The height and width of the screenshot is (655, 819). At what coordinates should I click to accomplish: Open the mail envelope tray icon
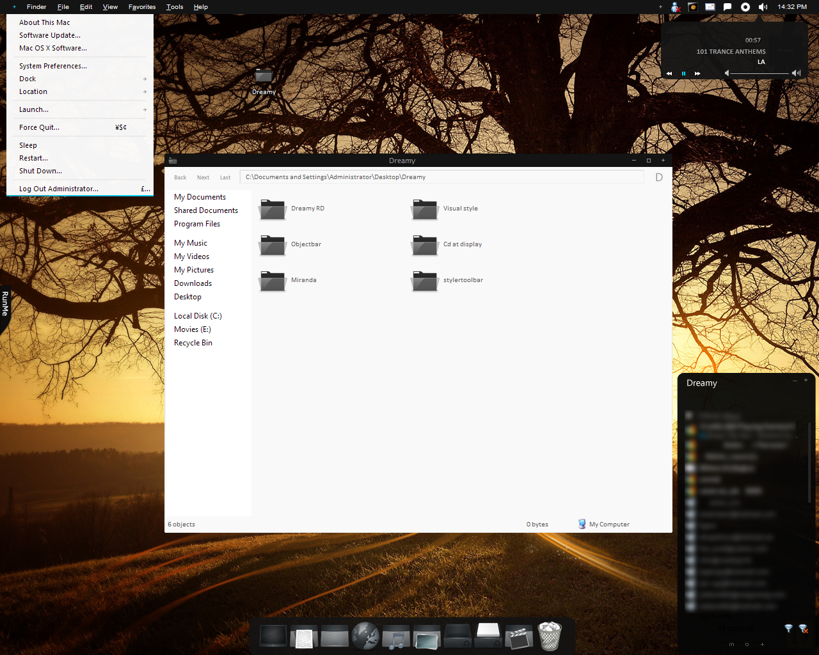[710, 7]
